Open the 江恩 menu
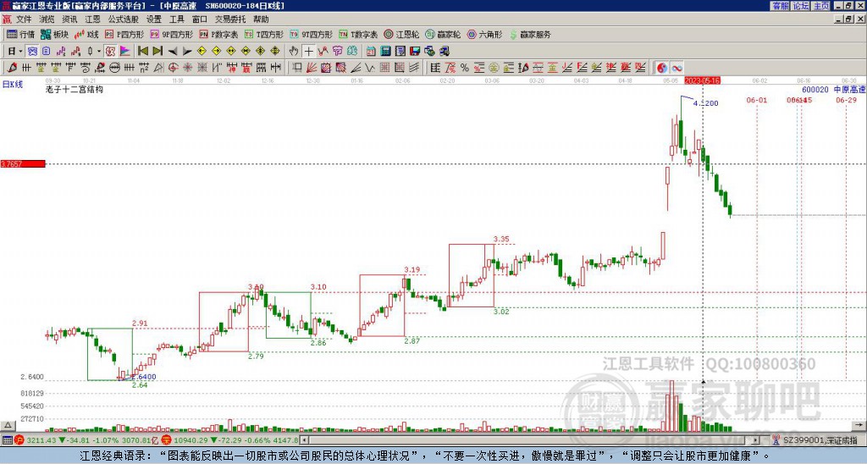 (x=92, y=19)
